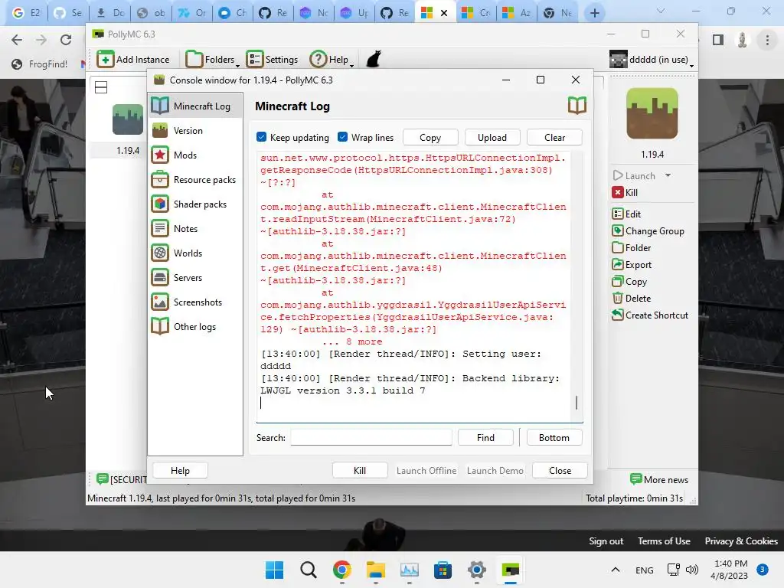Click the large grass block instance icon

pyautogui.click(x=652, y=113)
